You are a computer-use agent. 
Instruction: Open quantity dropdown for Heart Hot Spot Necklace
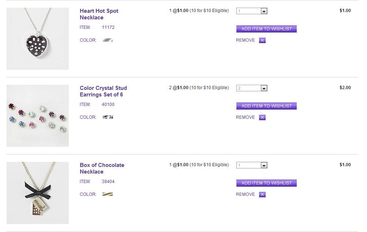pos(264,11)
